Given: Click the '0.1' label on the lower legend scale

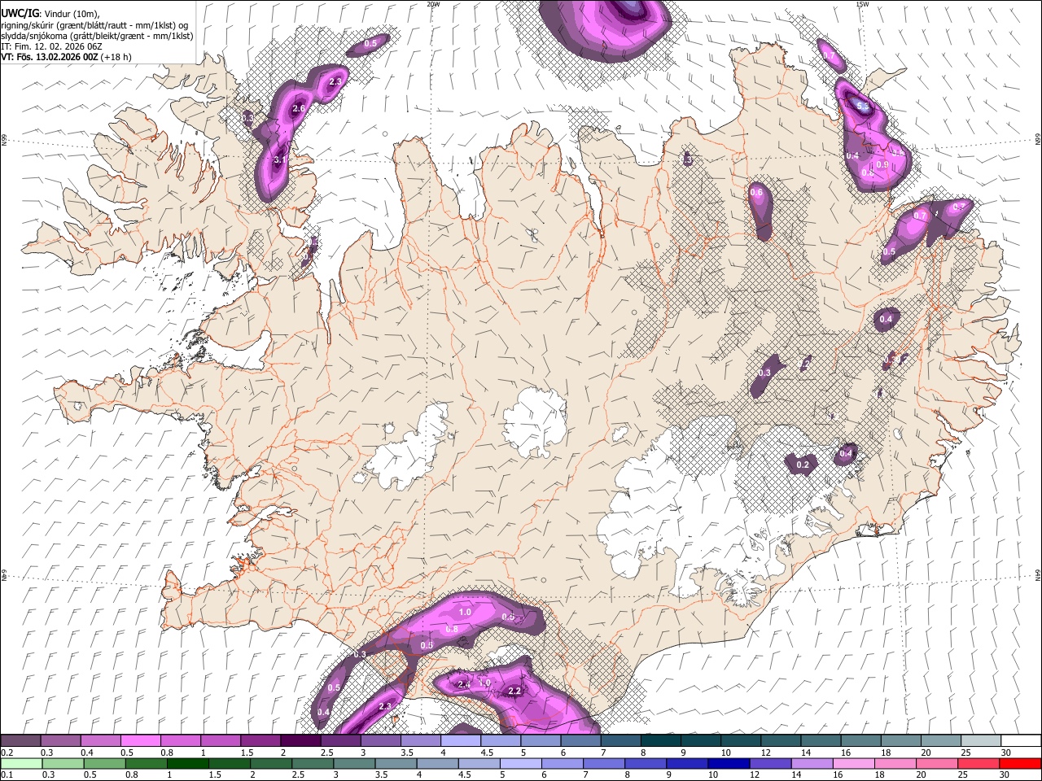Looking at the screenshot, I should click(x=7, y=774).
